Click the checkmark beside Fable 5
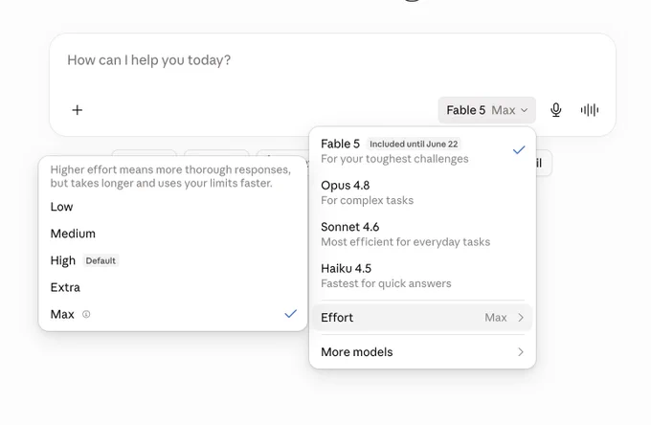The width and height of the screenshot is (651, 425). pyautogui.click(x=519, y=150)
